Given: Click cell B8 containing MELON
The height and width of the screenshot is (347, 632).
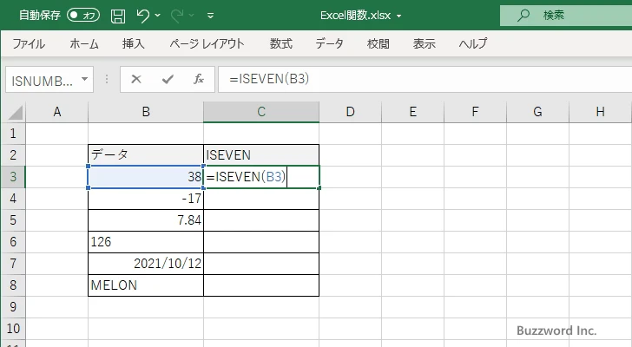Looking at the screenshot, I should pos(146,285).
